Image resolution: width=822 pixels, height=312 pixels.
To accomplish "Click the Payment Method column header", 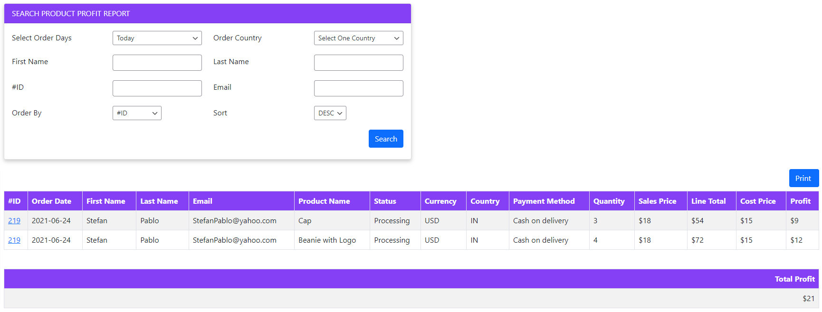I will (544, 201).
